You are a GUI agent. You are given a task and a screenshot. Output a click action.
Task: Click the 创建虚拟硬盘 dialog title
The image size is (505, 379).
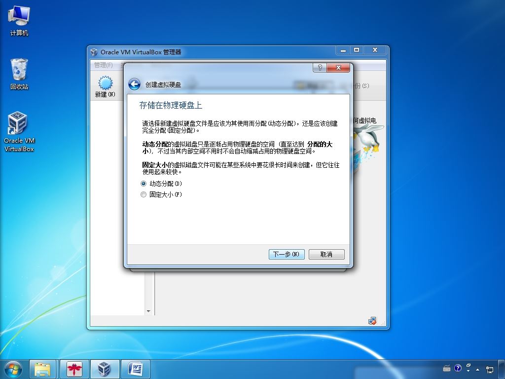pyautogui.click(x=163, y=85)
